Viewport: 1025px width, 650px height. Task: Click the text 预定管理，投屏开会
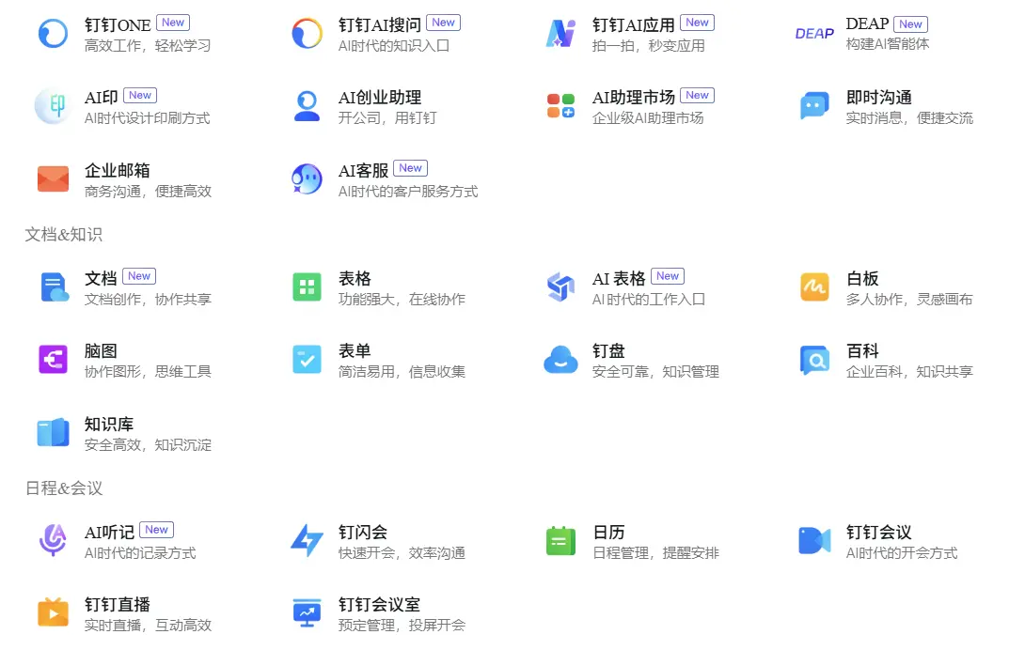[x=402, y=626]
